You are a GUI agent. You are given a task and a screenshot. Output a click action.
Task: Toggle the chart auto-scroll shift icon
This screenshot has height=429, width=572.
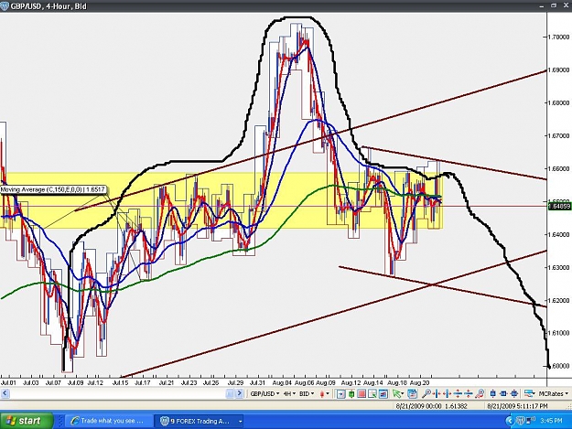(341, 393)
